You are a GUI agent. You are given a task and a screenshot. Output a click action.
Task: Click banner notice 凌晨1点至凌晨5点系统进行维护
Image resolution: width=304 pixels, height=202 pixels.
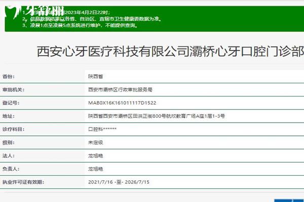pyautogui.click(x=80, y=25)
